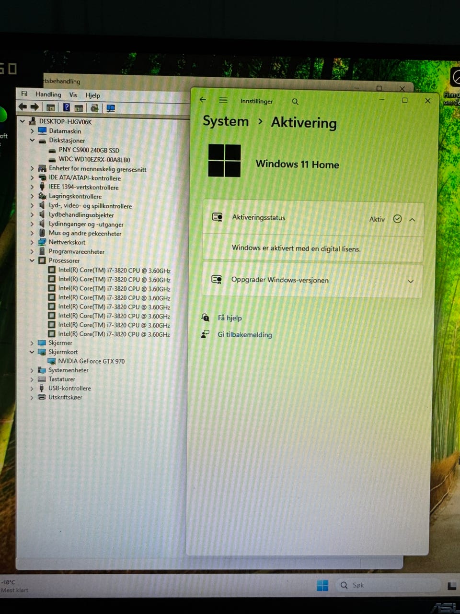Image resolution: width=460 pixels, height=614 pixels.
Task: Collapse the Diskstasjoner node
Action: click(x=32, y=140)
